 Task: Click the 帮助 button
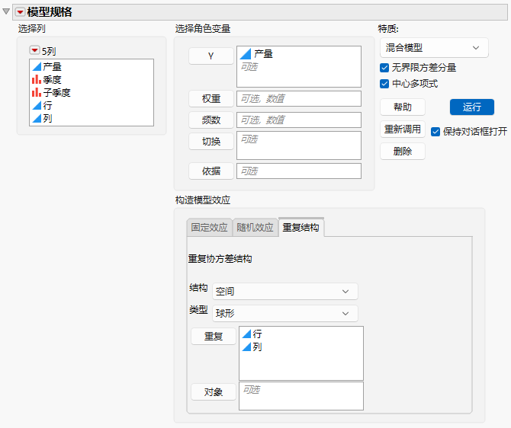tap(403, 107)
